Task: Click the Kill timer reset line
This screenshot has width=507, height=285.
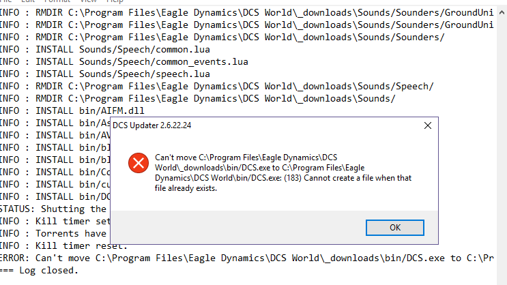Action: [x=63, y=246]
